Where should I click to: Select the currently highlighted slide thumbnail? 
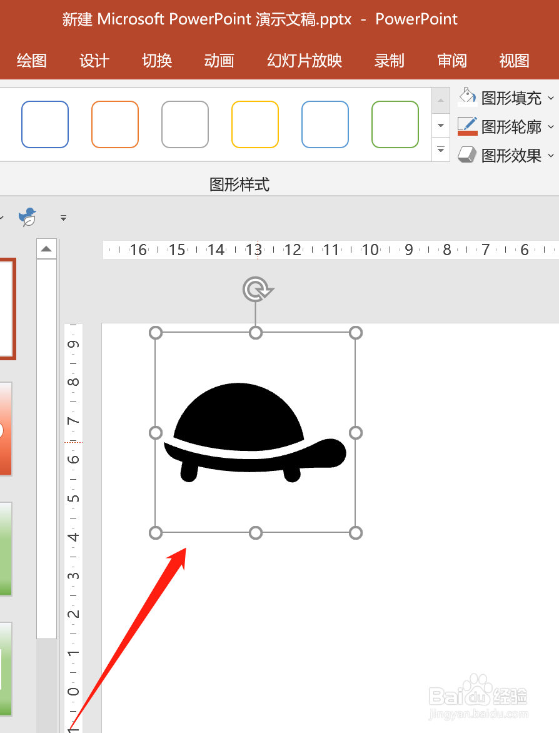8,308
